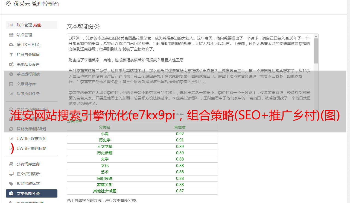Click the 文章暂存库 database icon
Screen dimensions: 350x203
point(11,84)
